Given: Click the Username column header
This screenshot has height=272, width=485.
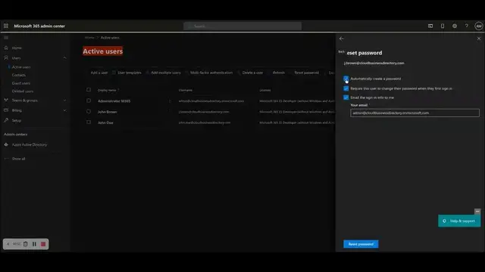Looking at the screenshot, I should (x=186, y=90).
